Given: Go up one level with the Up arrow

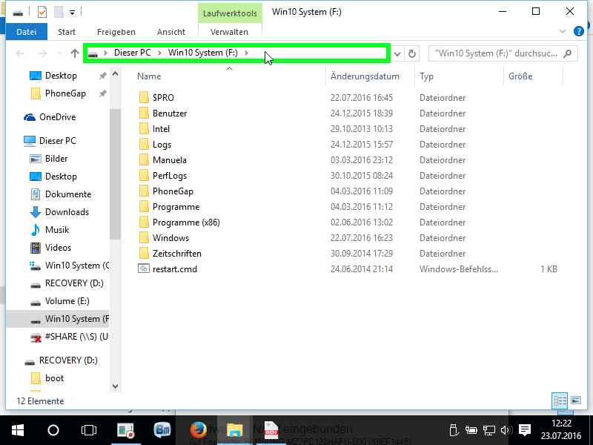Looking at the screenshot, I should coord(75,53).
